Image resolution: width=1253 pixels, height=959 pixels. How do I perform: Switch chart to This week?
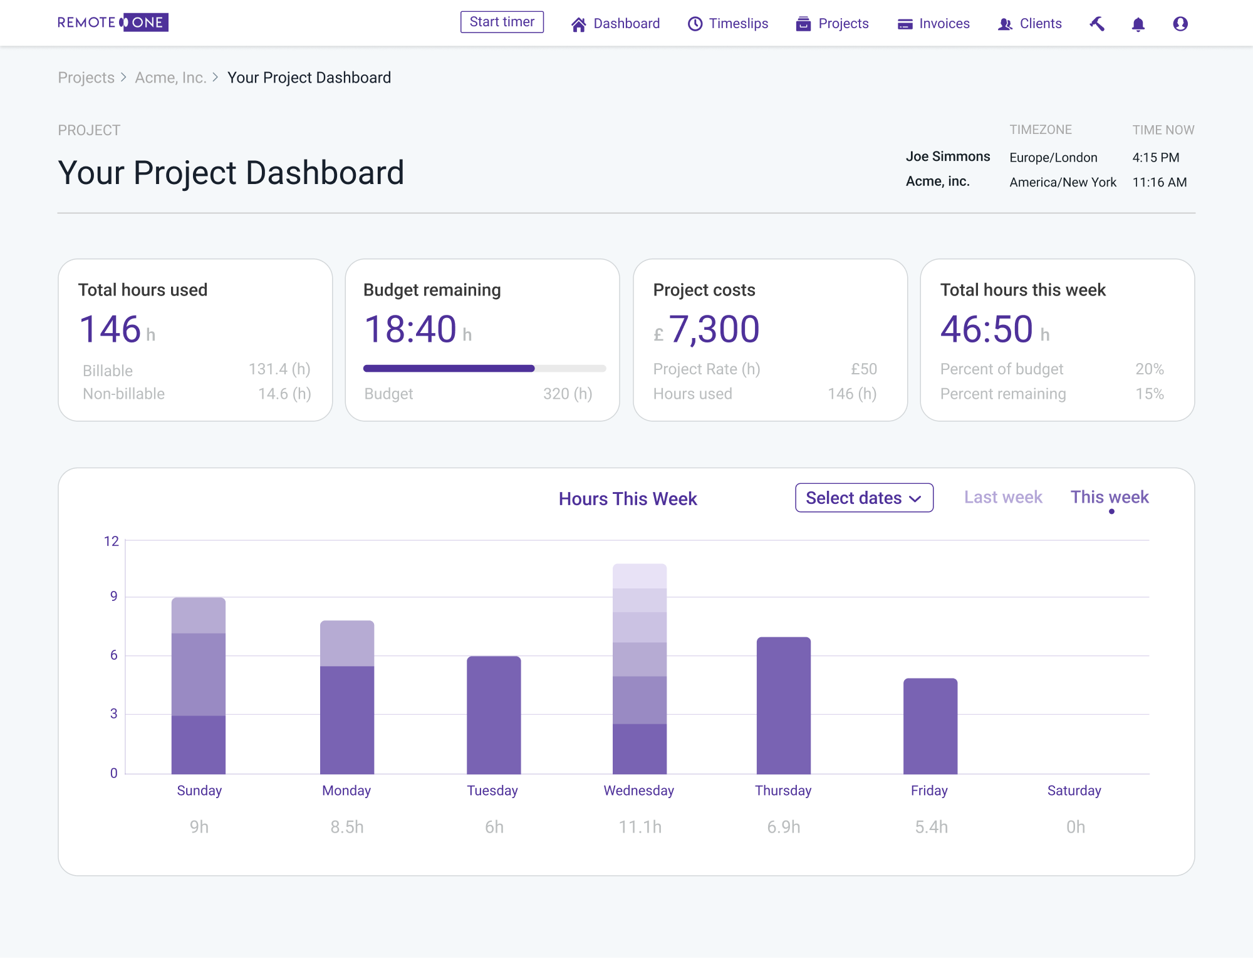point(1110,497)
